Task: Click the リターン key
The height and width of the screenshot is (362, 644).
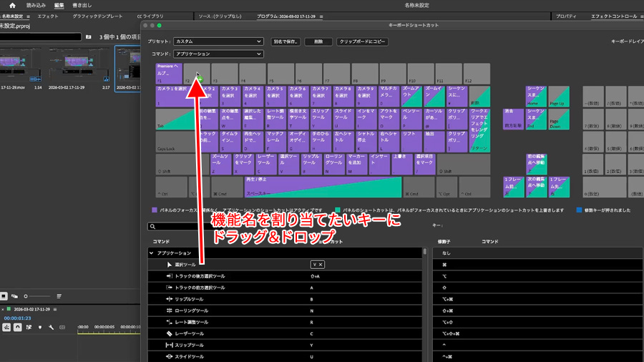Action: point(479,130)
